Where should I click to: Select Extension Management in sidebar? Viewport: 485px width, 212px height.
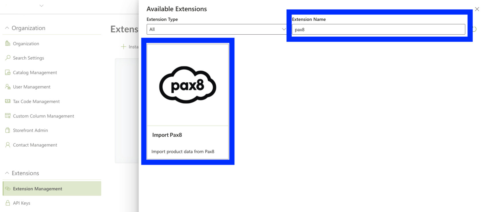tap(52, 189)
